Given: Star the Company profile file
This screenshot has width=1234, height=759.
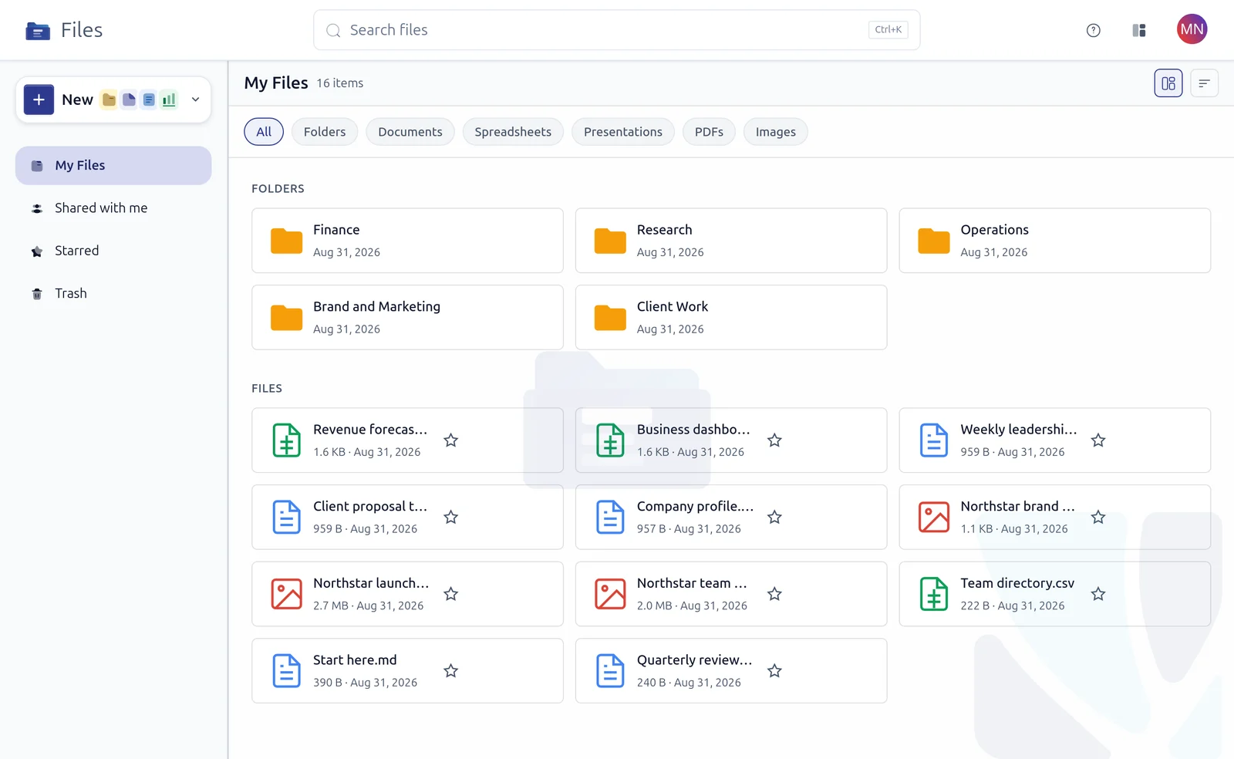Looking at the screenshot, I should [x=775, y=518].
